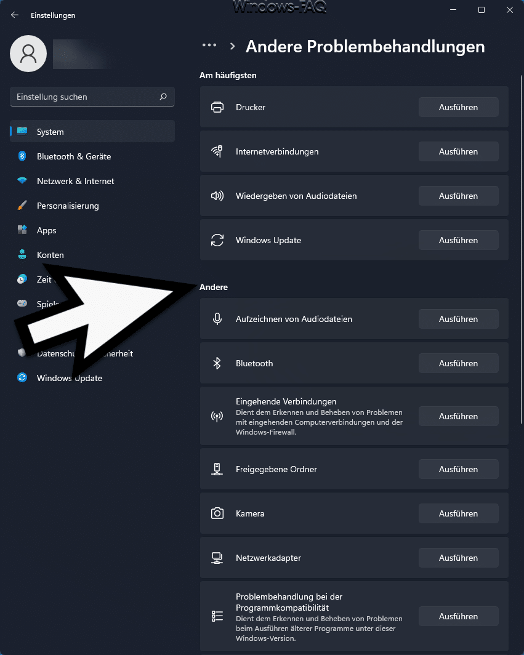This screenshot has height=655, width=524.
Task: Click the Kamera label text
Action: (x=250, y=514)
